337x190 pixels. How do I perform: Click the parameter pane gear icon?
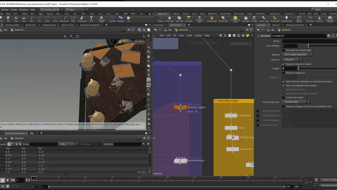tap(329, 36)
